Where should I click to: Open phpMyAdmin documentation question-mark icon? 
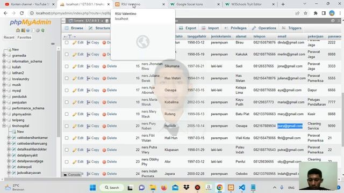click(x=28, y=30)
